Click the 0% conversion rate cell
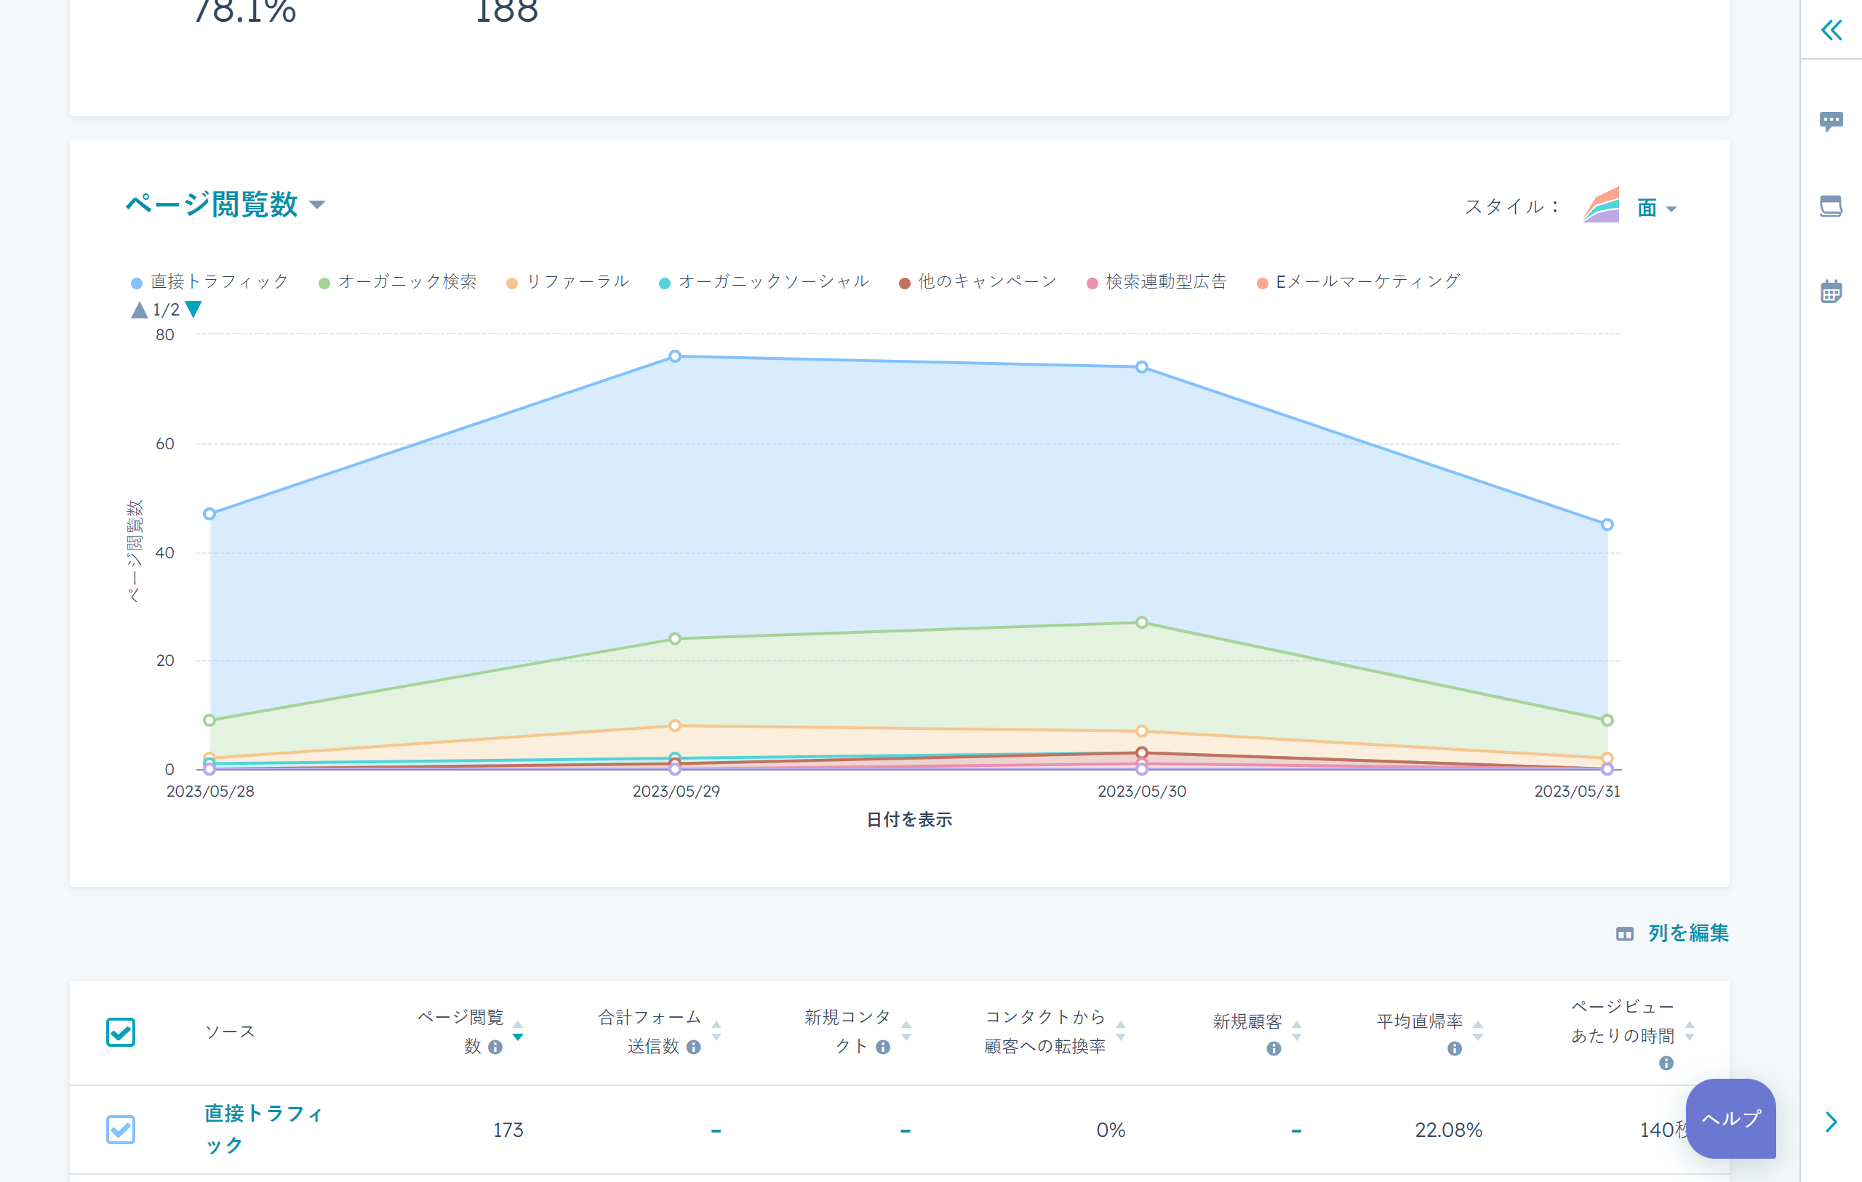The width and height of the screenshot is (1862, 1182). click(x=1111, y=1130)
